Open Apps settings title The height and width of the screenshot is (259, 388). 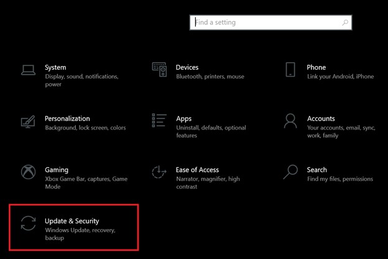point(184,119)
